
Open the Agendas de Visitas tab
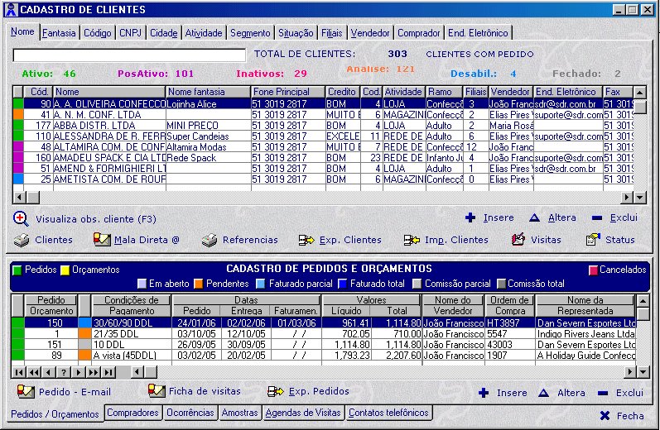pos(303,413)
